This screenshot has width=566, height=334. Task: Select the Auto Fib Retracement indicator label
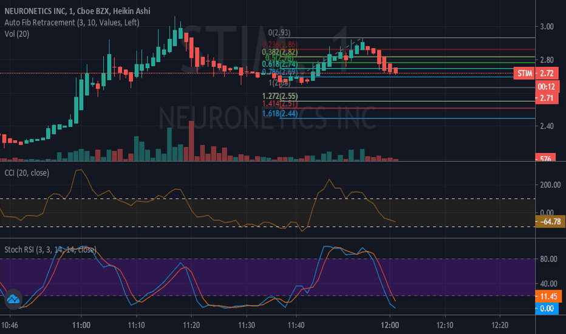(x=72, y=22)
